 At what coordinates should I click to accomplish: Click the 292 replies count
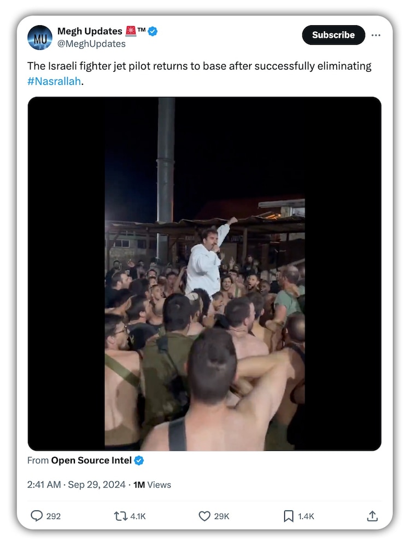click(54, 516)
